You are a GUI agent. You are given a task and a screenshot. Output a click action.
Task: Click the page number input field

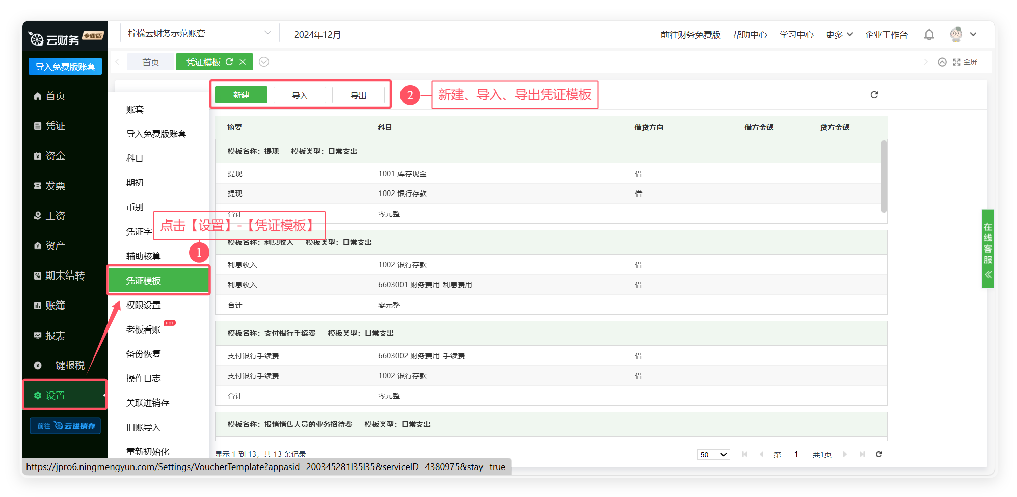pyautogui.click(x=796, y=454)
